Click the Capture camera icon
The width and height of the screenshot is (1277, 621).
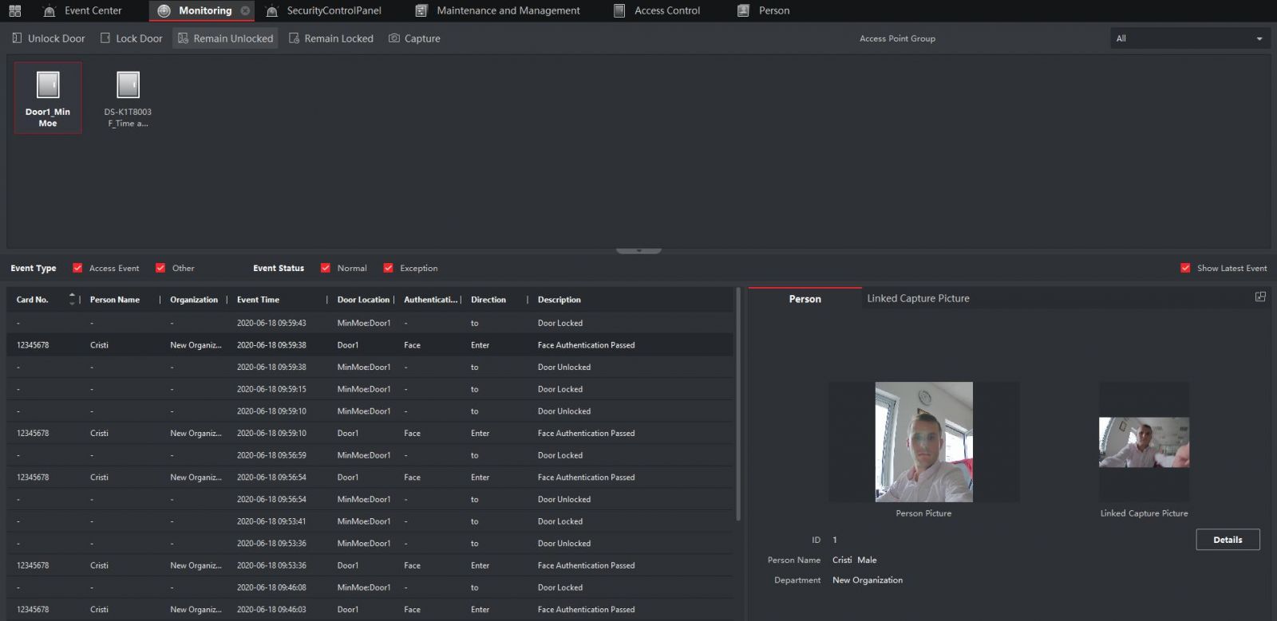pyautogui.click(x=394, y=38)
